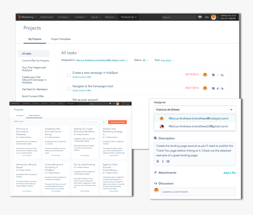Open Build Content Offer link under Navigate to Campaigns

pos(82,91)
